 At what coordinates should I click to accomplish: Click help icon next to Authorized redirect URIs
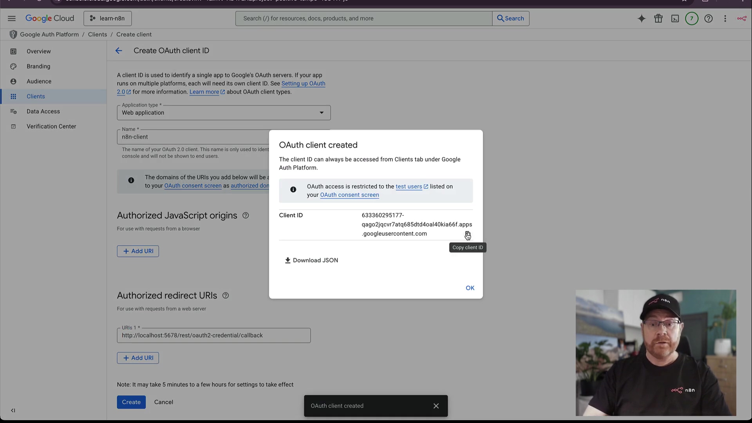(226, 296)
